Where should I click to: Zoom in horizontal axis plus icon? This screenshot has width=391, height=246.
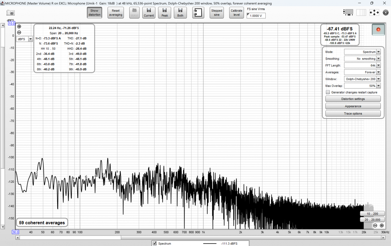point(382,225)
